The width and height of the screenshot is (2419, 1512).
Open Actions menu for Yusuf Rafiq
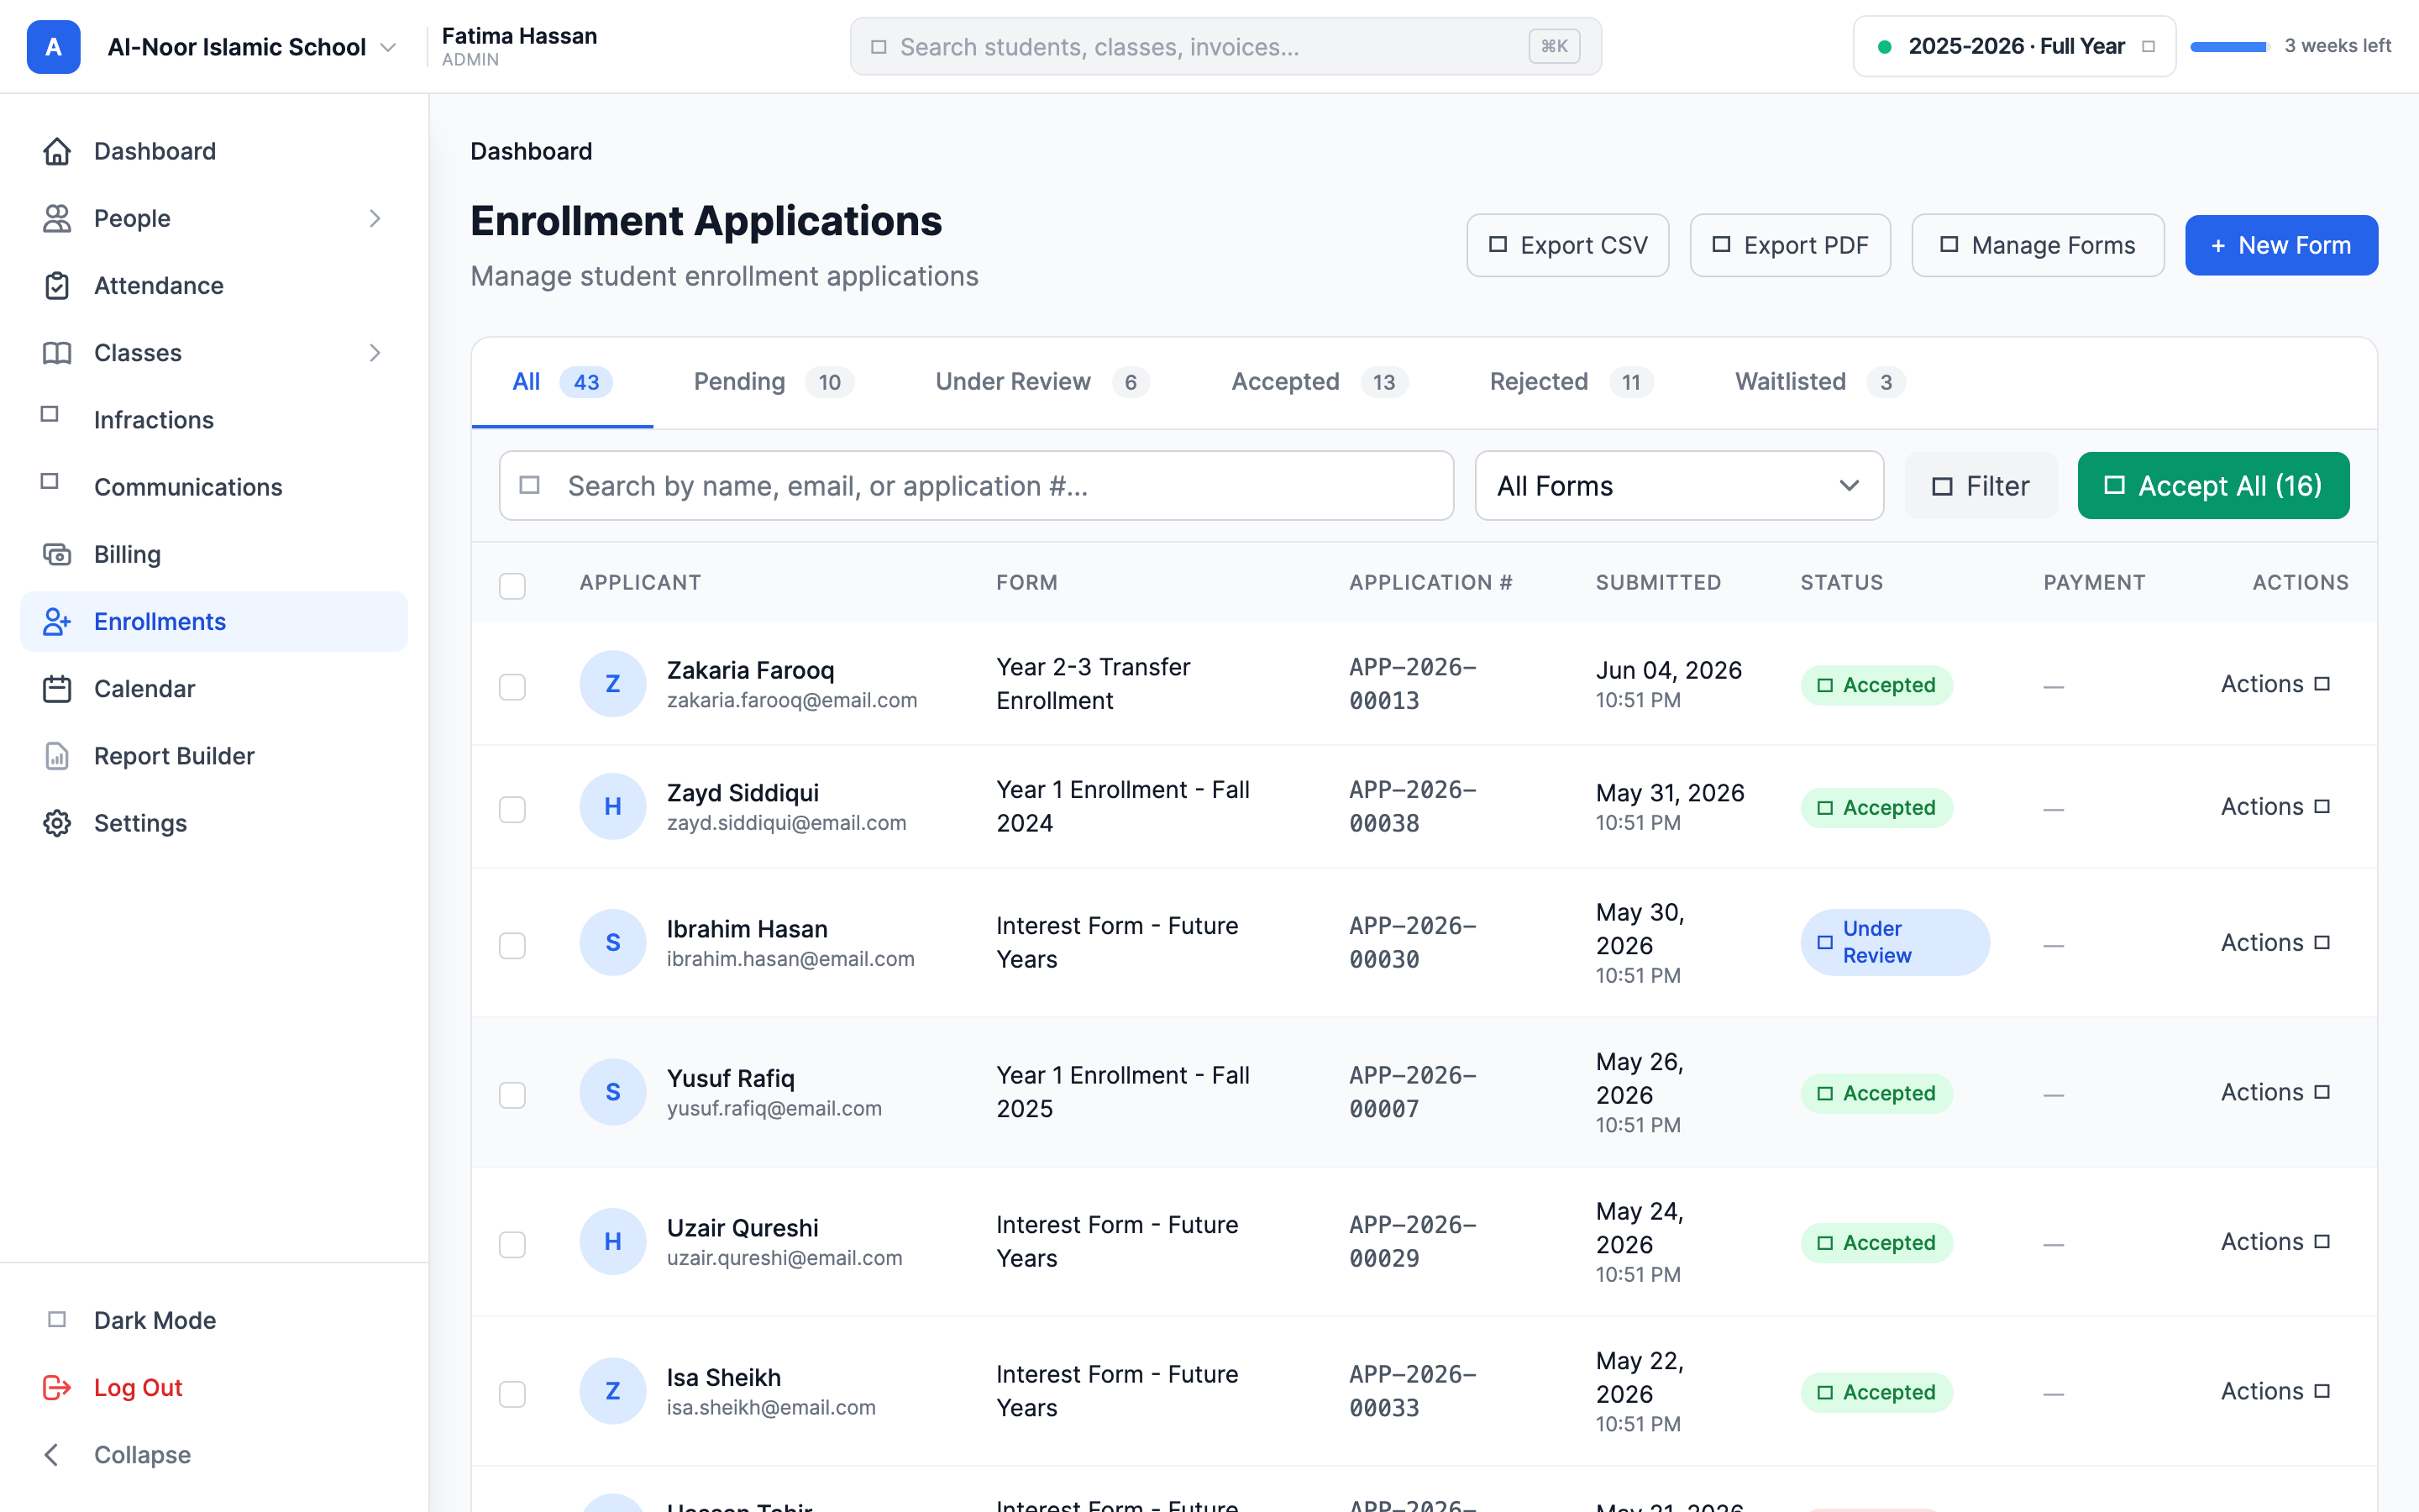tap(2275, 1092)
